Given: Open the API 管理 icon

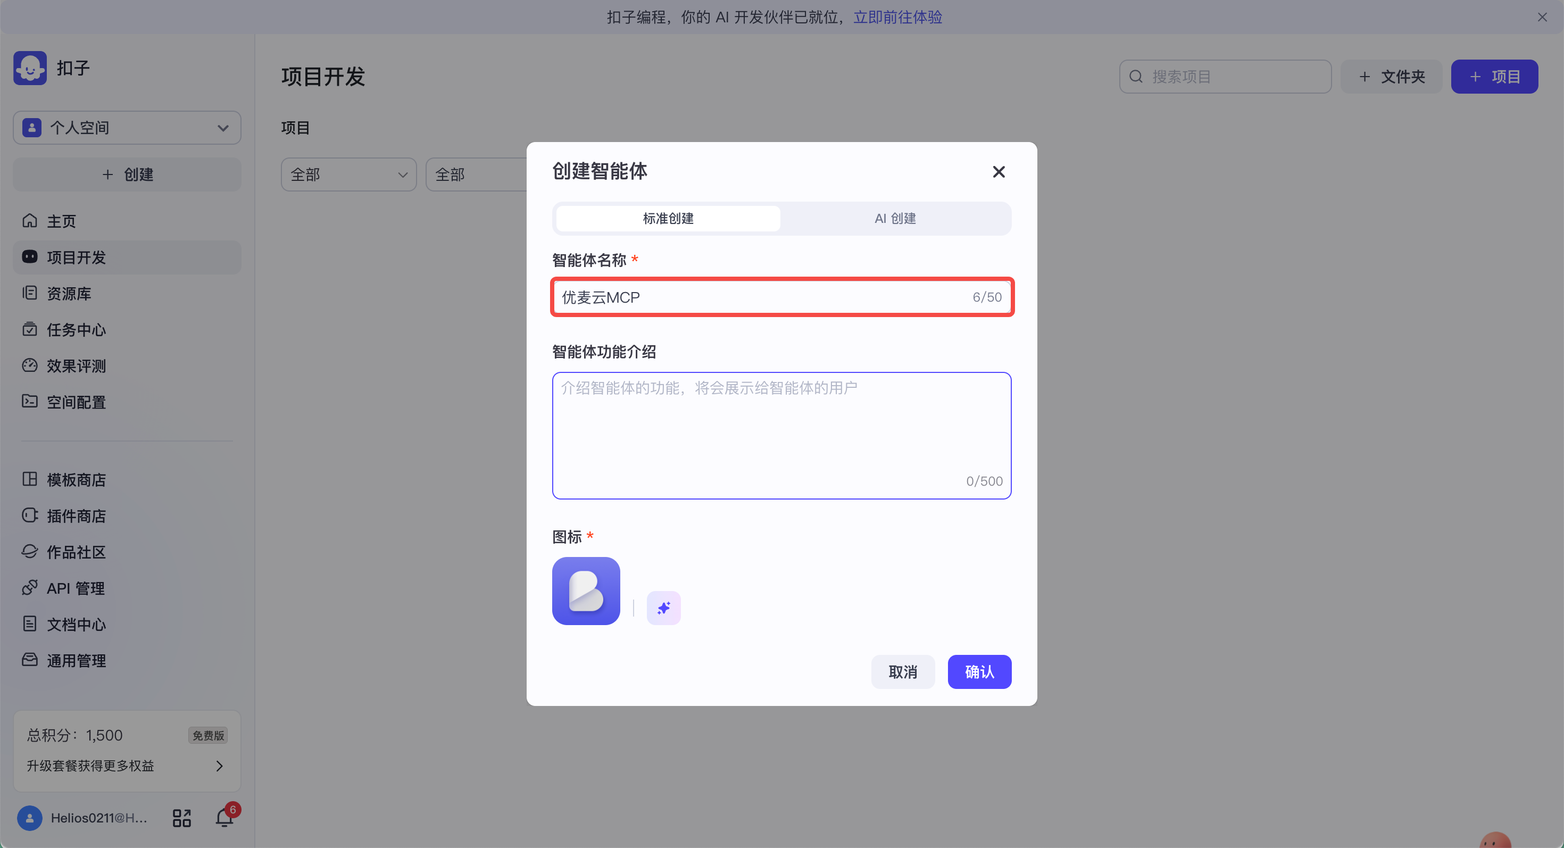Looking at the screenshot, I should [x=30, y=588].
